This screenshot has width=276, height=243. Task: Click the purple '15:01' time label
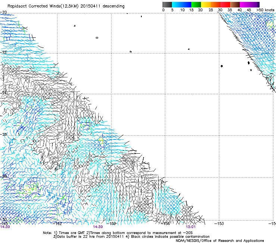[x=191, y=227]
